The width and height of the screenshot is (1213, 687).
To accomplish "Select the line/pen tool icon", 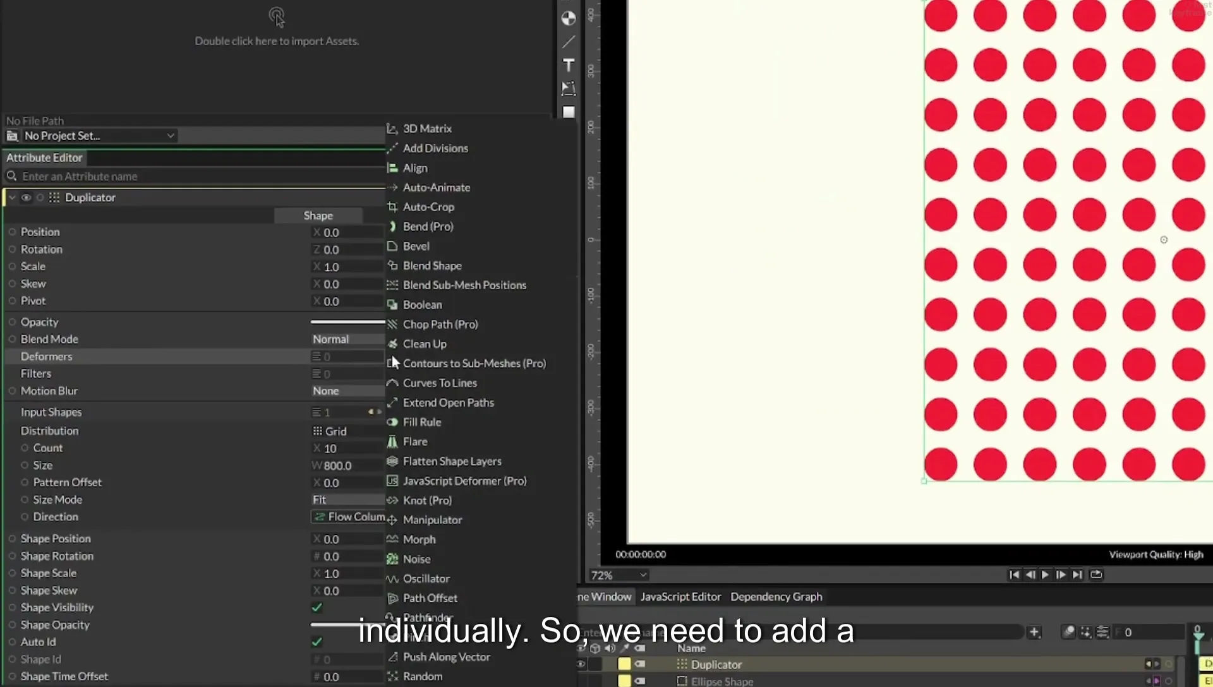I will pyautogui.click(x=569, y=42).
